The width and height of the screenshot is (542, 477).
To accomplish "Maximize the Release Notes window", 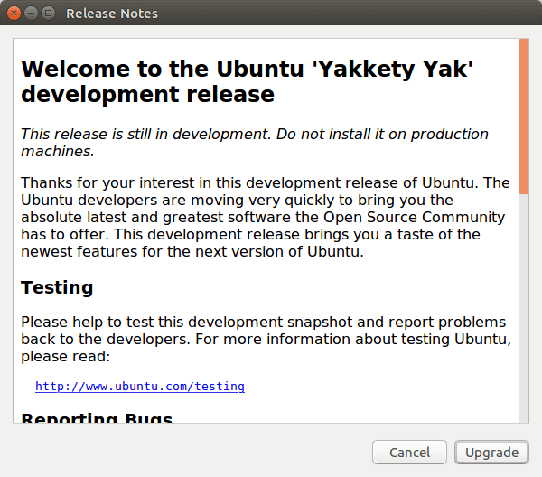I will click(x=48, y=14).
